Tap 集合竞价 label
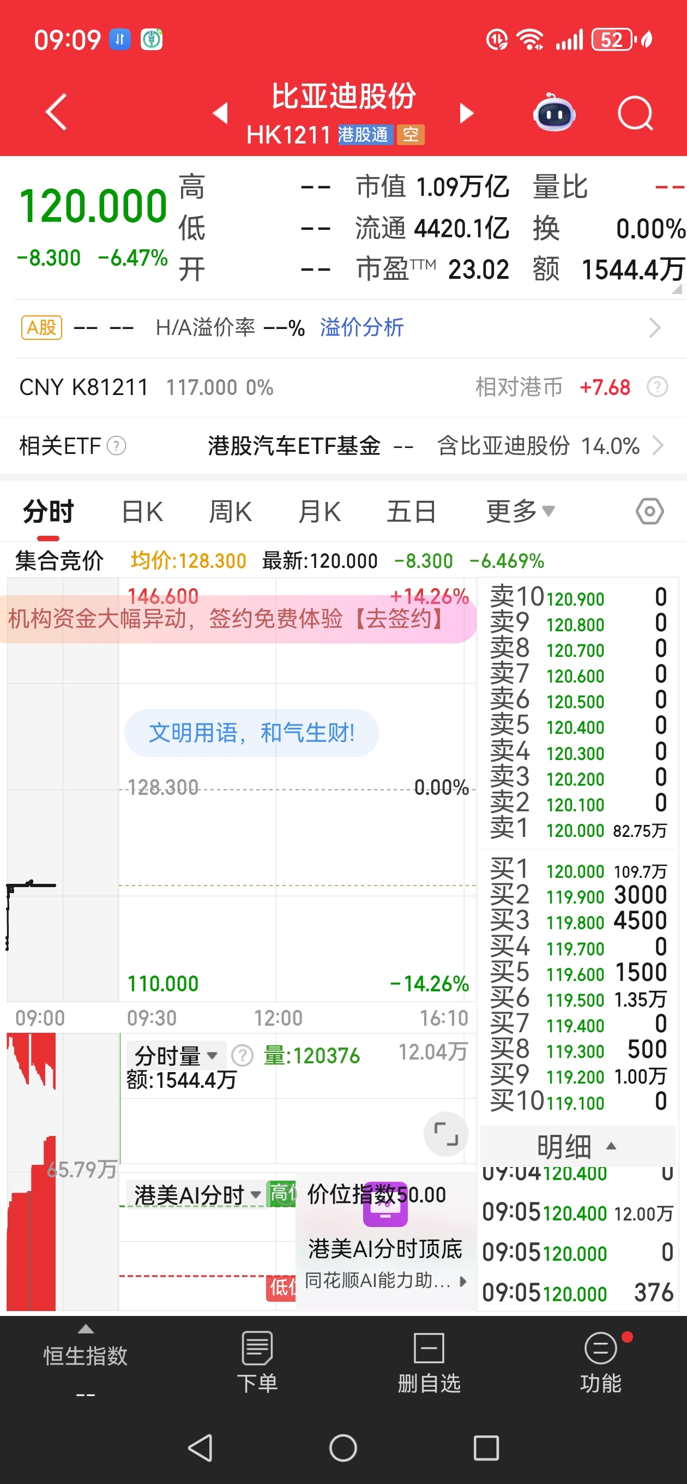This screenshot has width=687, height=1484. [59, 560]
